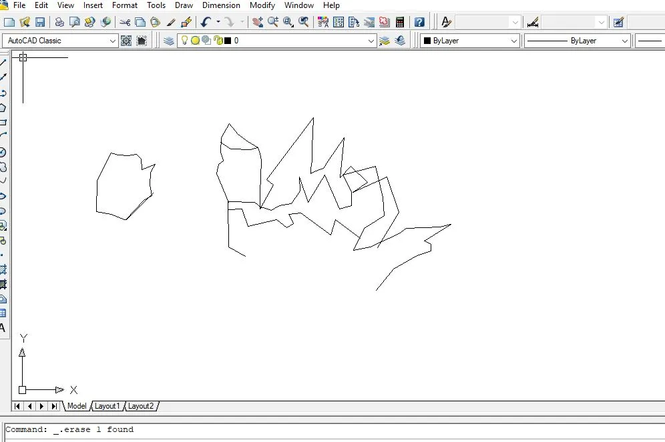Screen dimensions: 665x442
Task: Expand the Text Style dropdown
Action: pyautogui.click(x=515, y=22)
